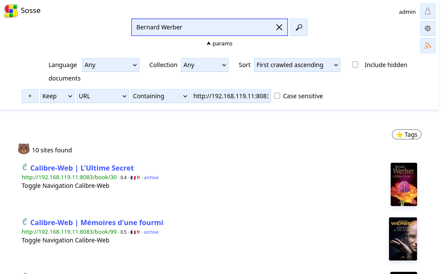Open the archive link for book/30
444x274 pixels.
coord(151,177)
